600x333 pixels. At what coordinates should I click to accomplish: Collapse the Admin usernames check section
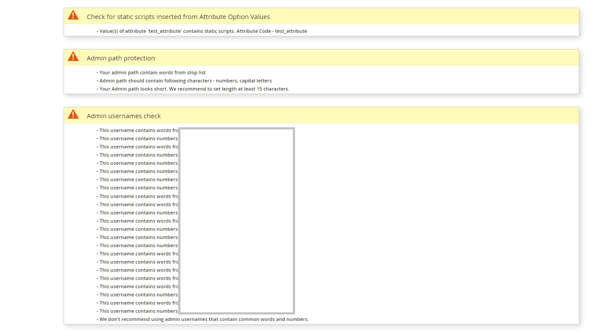tap(123, 115)
